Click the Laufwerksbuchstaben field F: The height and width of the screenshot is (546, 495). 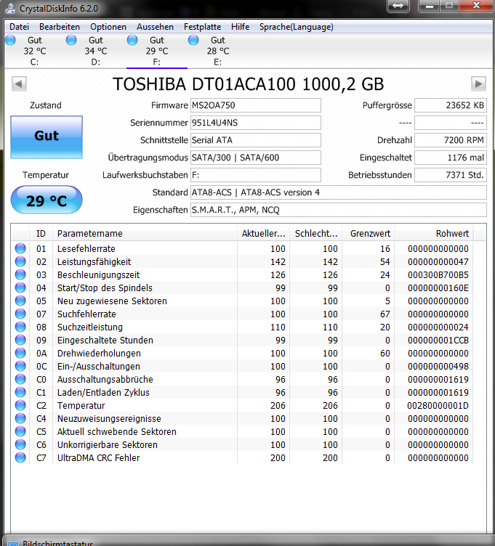coord(256,175)
